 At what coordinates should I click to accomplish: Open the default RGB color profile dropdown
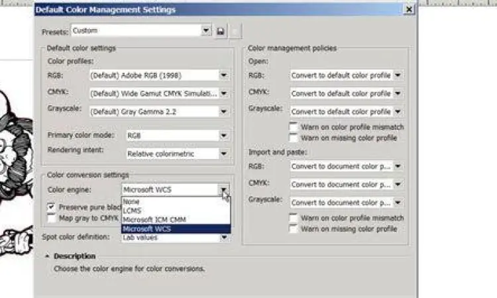(x=223, y=75)
